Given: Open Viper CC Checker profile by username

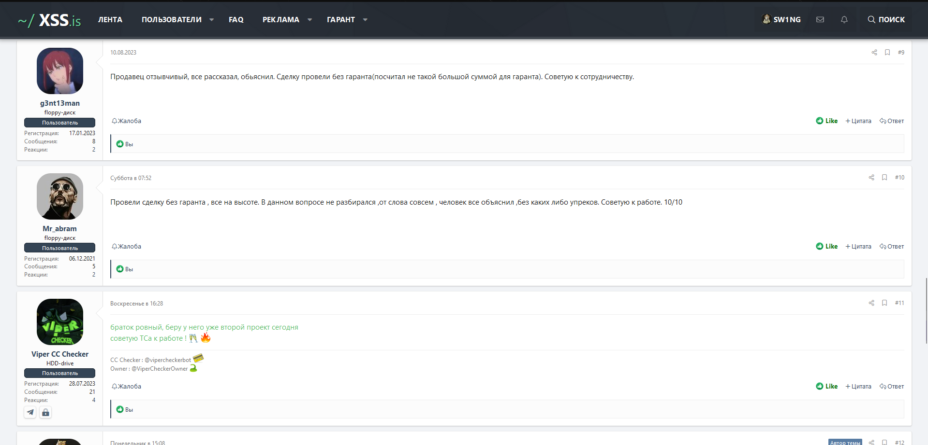Looking at the screenshot, I should (x=60, y=354).
